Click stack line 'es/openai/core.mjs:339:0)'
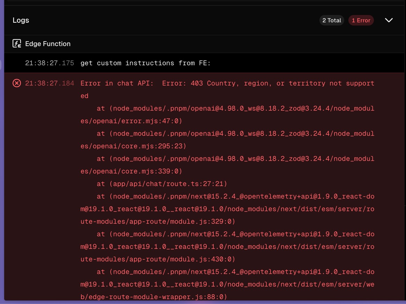Image resolution: width=406 pixels, height=304 pixels. pos(131,171)
